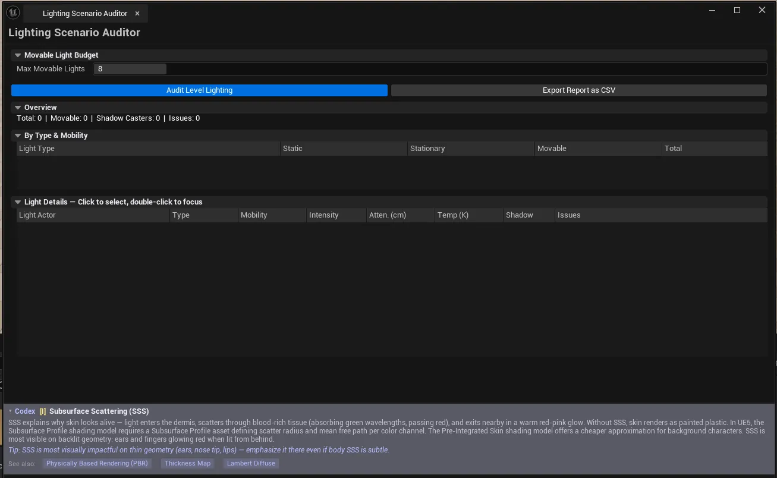Image resolution: width=777 pixels, height=478 pixels.
Task: Sort by the Type column in Light Details
Action: coord(204,215)
